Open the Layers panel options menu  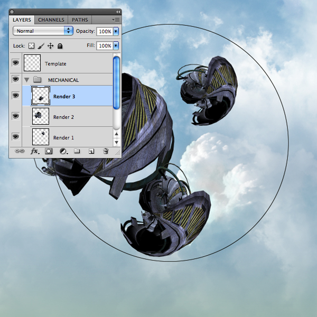click(x=116, y=20)
